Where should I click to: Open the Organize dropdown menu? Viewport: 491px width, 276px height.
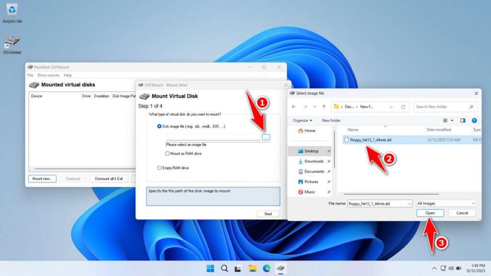pos(302,120)
